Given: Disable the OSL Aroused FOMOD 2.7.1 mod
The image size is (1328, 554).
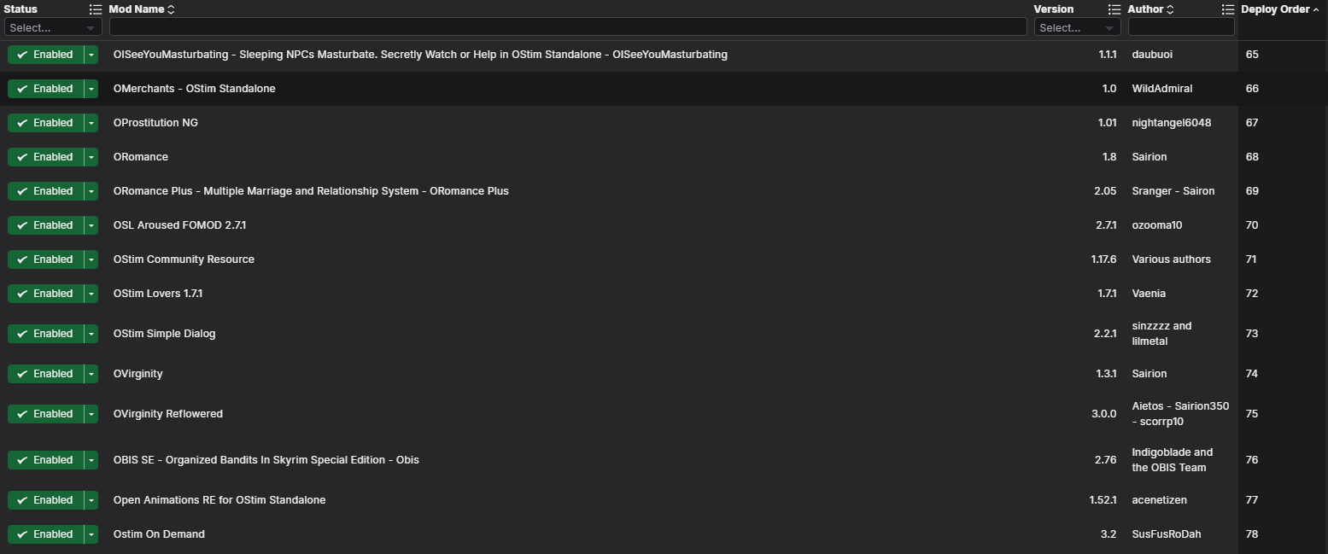Looking at the screenshot, I should (x=45, y=225).
